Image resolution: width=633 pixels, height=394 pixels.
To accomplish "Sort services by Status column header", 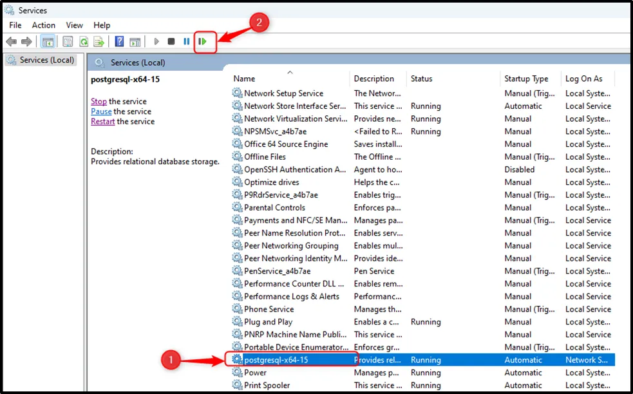I will pos(422,79).
